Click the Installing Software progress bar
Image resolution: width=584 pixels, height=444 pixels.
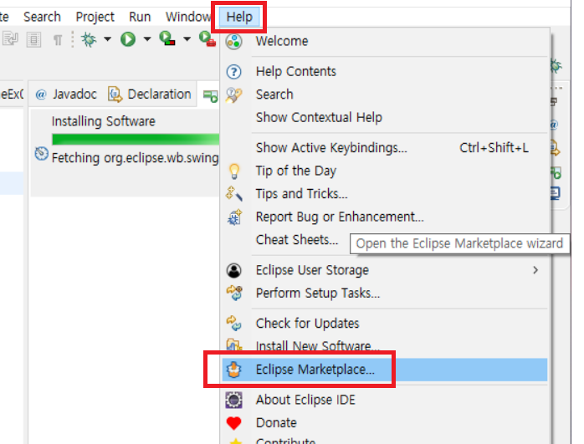pyautogui.click(x=136, y=139)
